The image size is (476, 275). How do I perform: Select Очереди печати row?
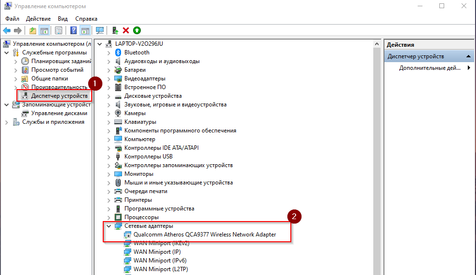tap(146, 191)
